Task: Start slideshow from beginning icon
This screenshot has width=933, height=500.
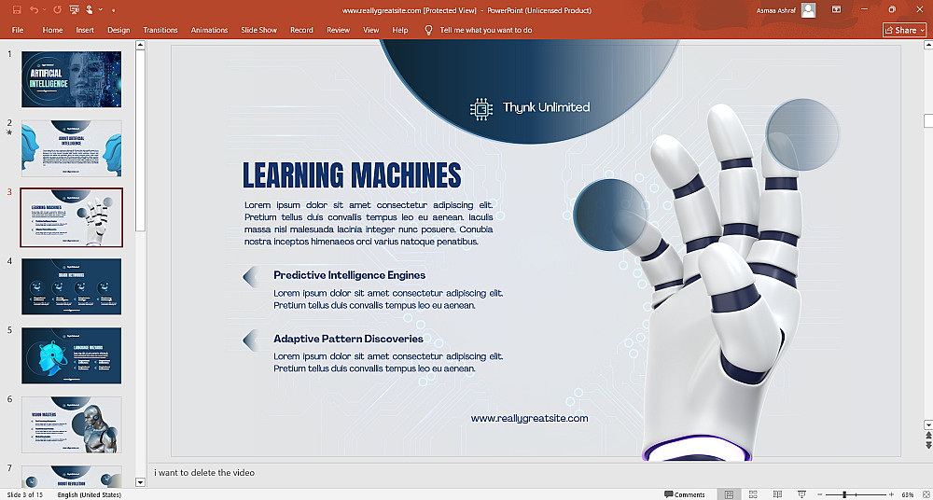Action: (75, 9)
